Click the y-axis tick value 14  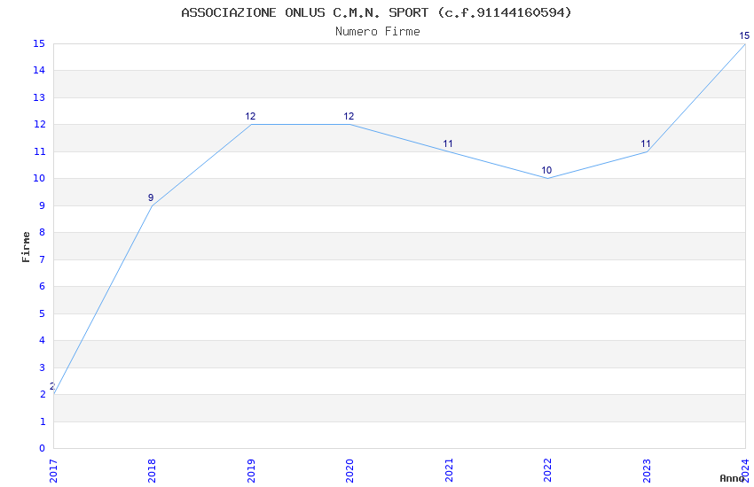39,71
